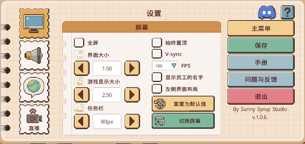The width and height of the screenshot is (305, 144).
Task: Enable the V-sync checkbox
Action: click(157, 54)
